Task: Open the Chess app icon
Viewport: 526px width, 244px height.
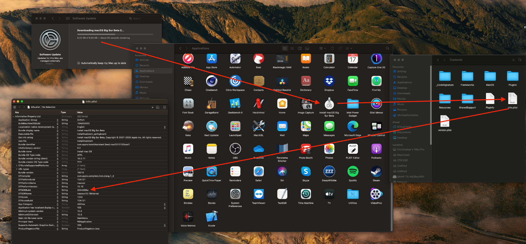Action: click(188, 81)
